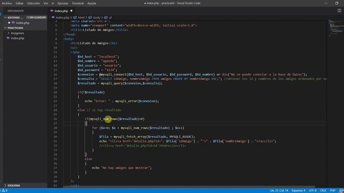Click the 1 sin guardar badge
The height and width of the screenshot is (193, 344).
pos(37,18)
